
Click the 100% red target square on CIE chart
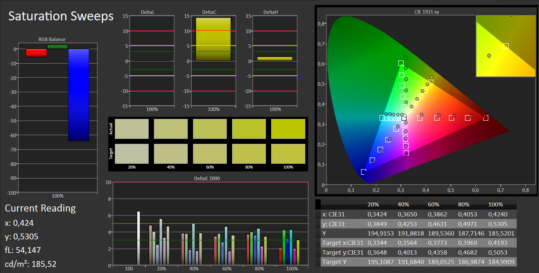[x=485, y=118]
